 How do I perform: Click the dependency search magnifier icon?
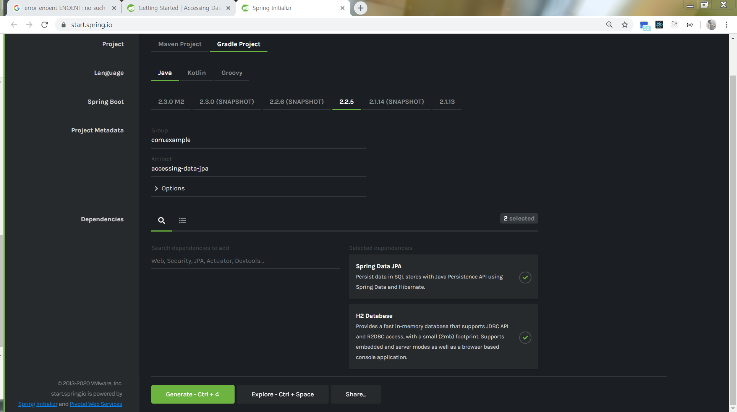(162, 220)
